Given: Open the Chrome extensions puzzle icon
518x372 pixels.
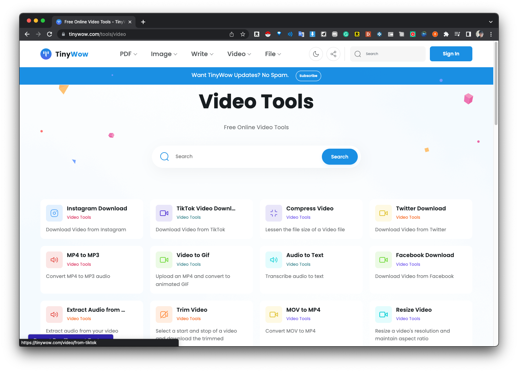Looking at the screenshot, I should click(x=446, y=34).
